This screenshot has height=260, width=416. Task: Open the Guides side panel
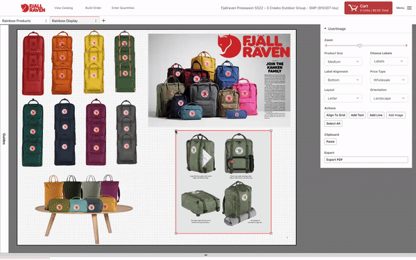point(4,139)
